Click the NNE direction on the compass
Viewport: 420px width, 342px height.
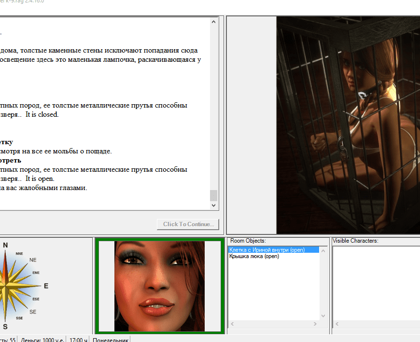tap(19, 253)
